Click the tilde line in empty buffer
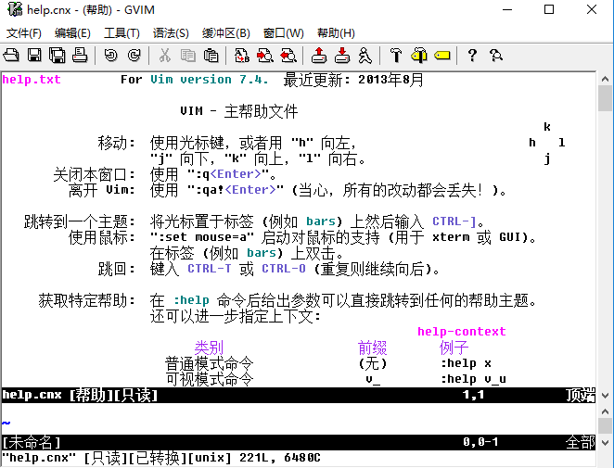 (x=6, y=423)
